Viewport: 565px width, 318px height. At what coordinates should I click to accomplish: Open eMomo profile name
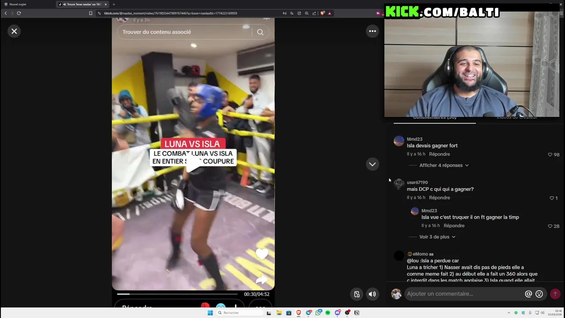click(420, 254)
